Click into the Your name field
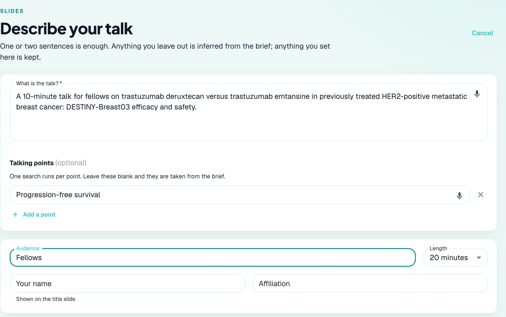Image resolution: width=506 pixels, height=317 pixels. tap(127, 284)
